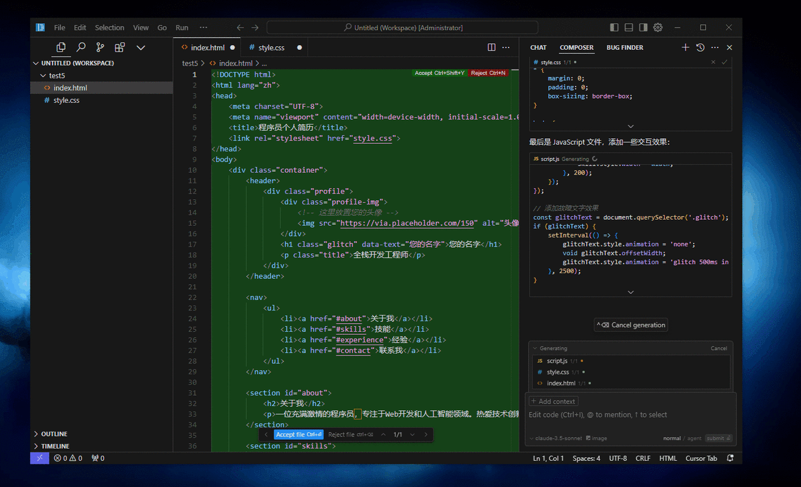Start a new composer with plus icon

(685, 47)
